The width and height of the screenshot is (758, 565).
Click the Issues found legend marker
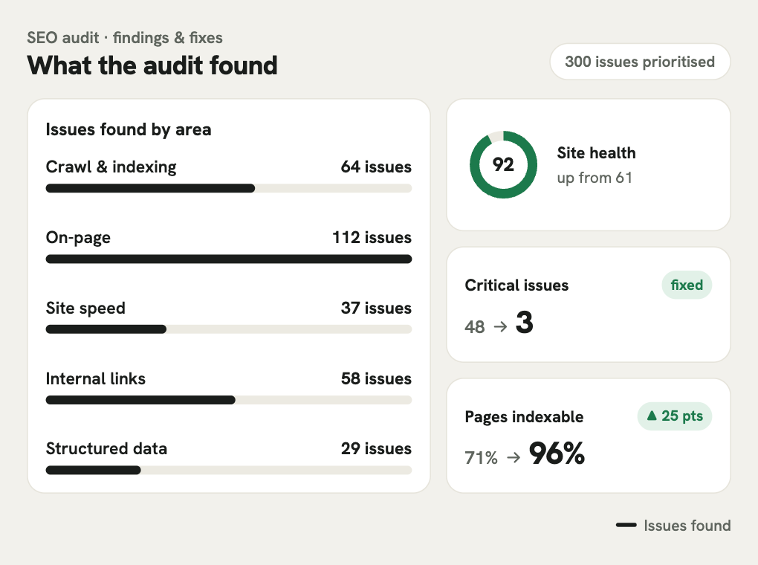[626, 525]
